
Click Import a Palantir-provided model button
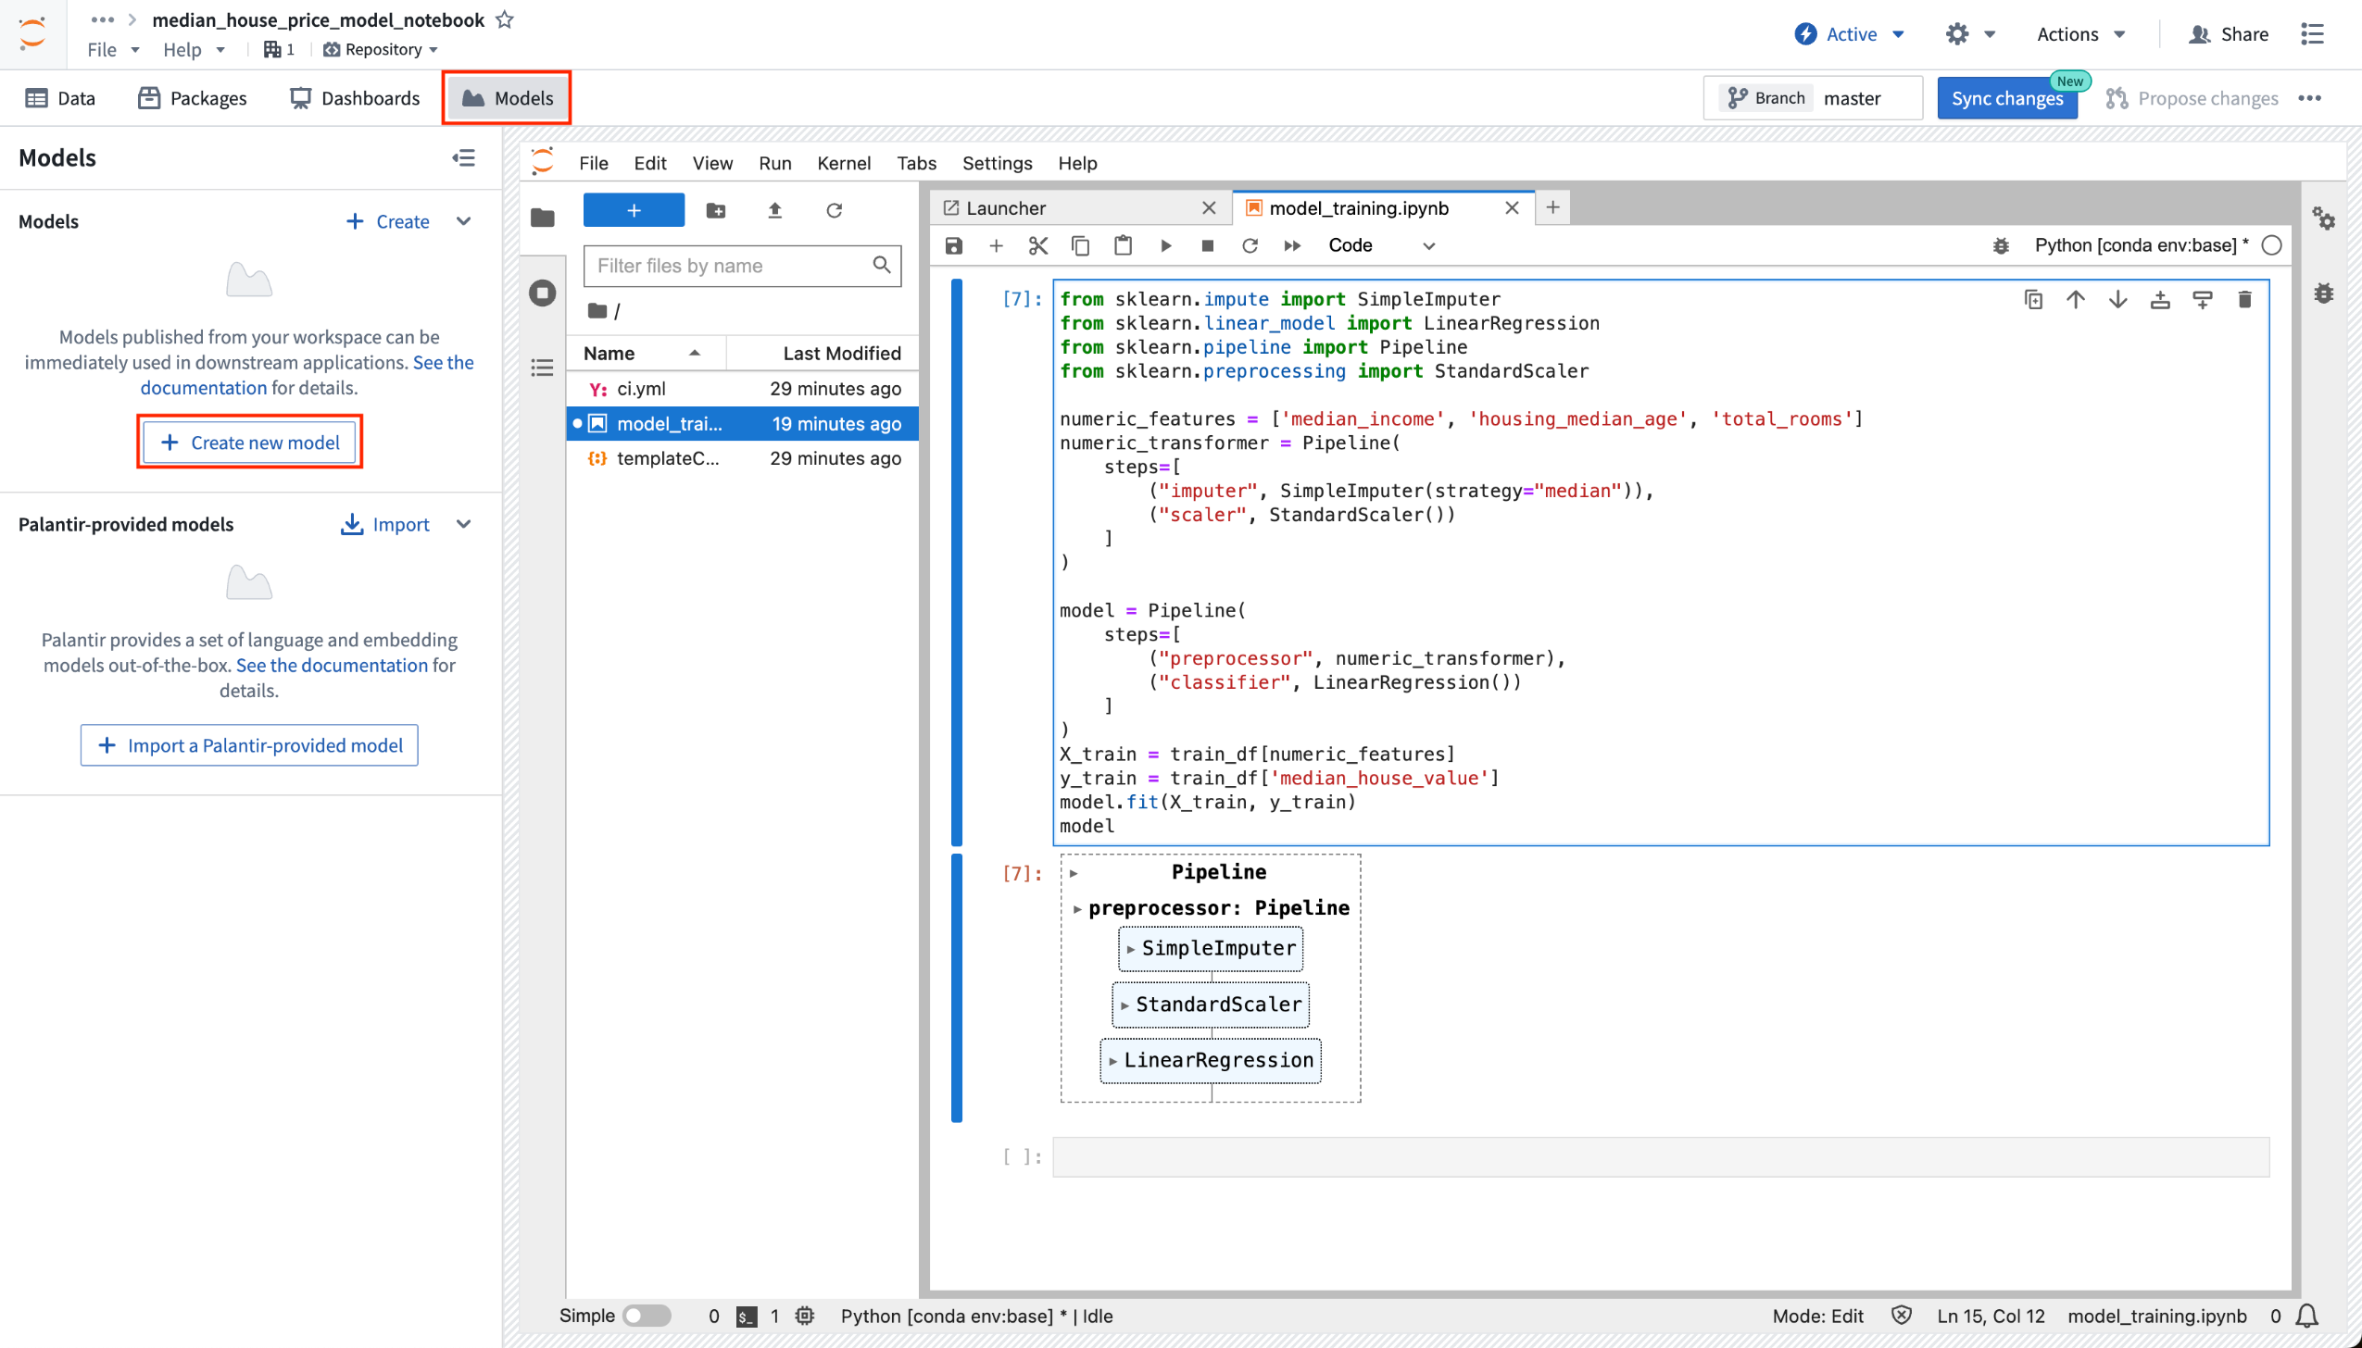[x=249, y=745]
